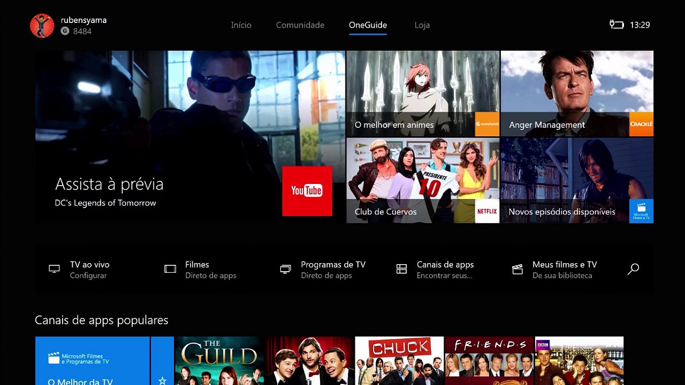Open the YouTube app logo tile

point(307,191)
